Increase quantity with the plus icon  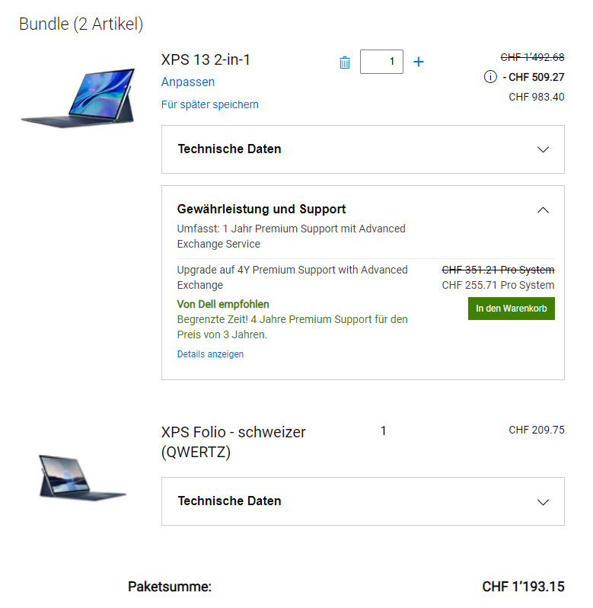coord(418,62)
